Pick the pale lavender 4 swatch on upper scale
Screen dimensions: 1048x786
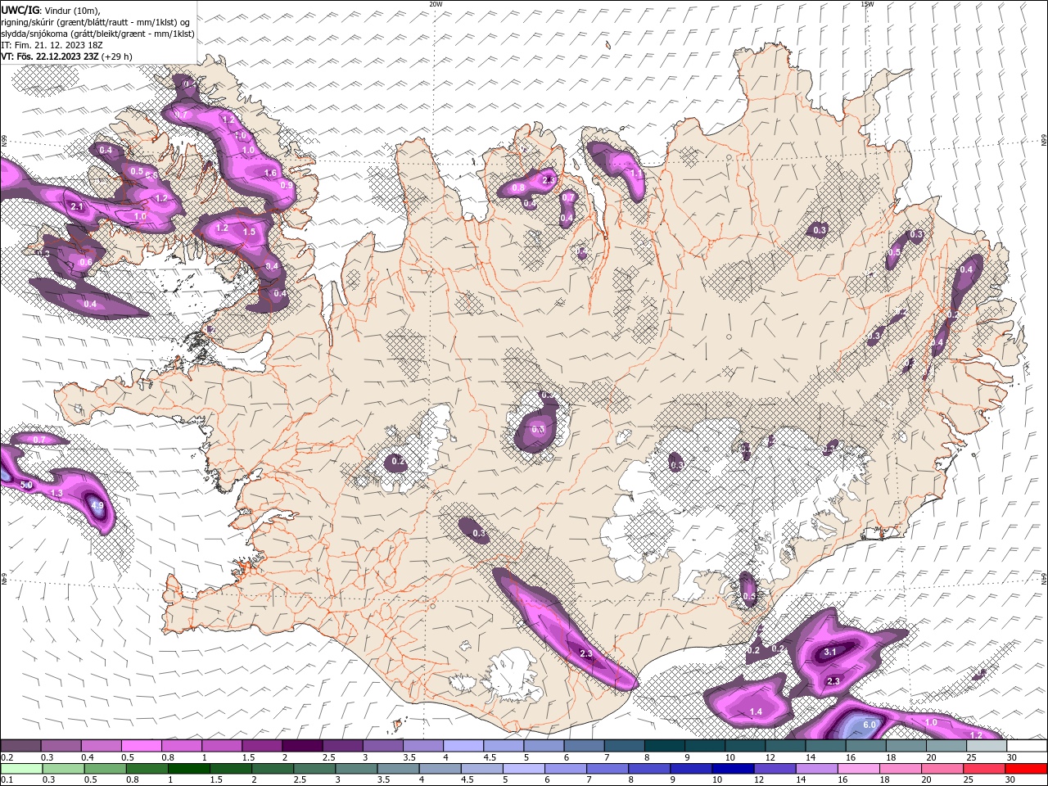pos(463,746)
